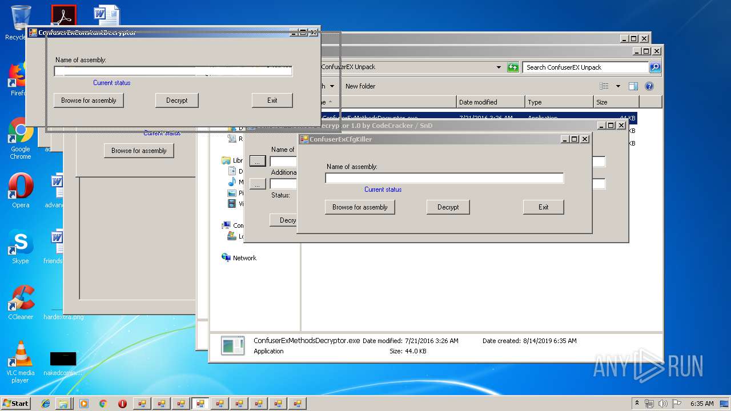Show hidden tray icons arrow

click(x=637, y=403)
